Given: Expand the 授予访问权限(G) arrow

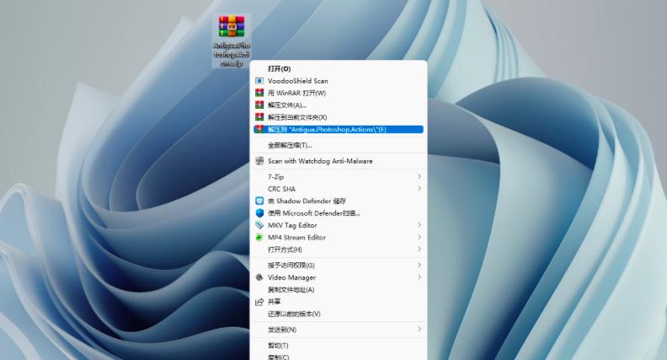Looking at the screenshot, I should [419, 265].
